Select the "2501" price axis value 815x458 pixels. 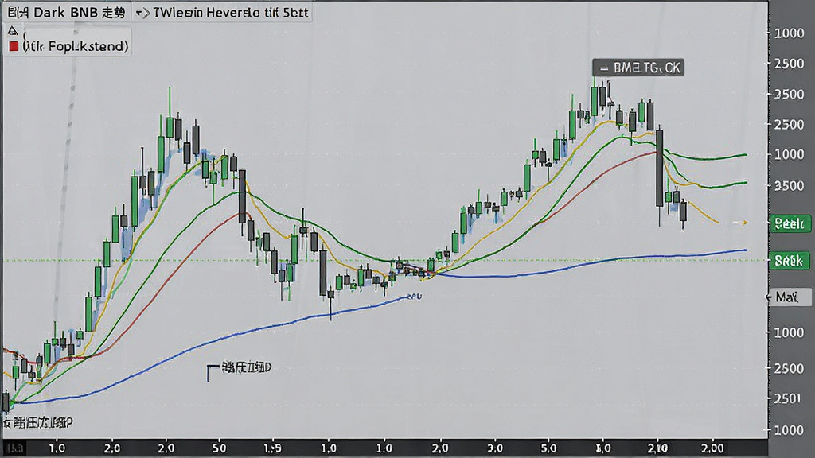tap(787, 398)
